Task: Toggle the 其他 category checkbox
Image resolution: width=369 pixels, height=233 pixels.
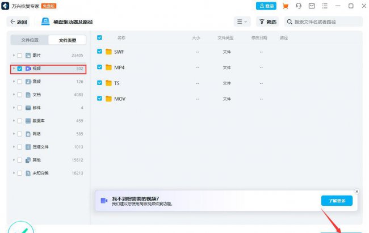Action: point(20,160)
